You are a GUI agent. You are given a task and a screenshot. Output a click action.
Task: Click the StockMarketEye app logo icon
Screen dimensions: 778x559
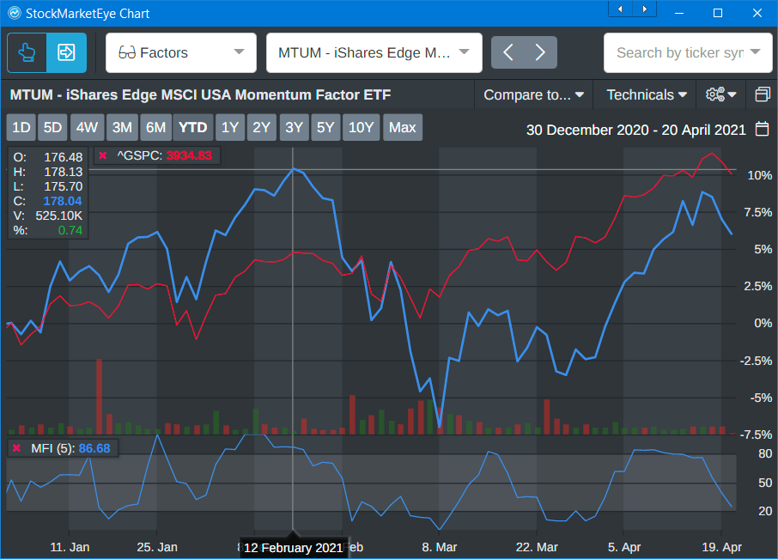15,14
